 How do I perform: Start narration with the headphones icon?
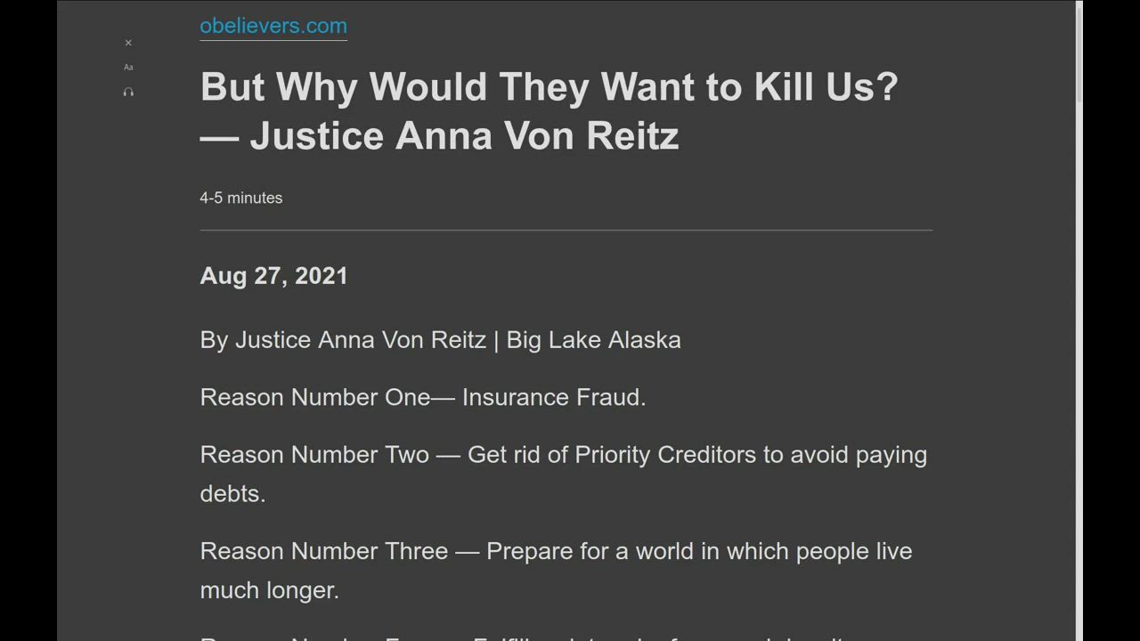pyautogui.click(x=128, y=92)
